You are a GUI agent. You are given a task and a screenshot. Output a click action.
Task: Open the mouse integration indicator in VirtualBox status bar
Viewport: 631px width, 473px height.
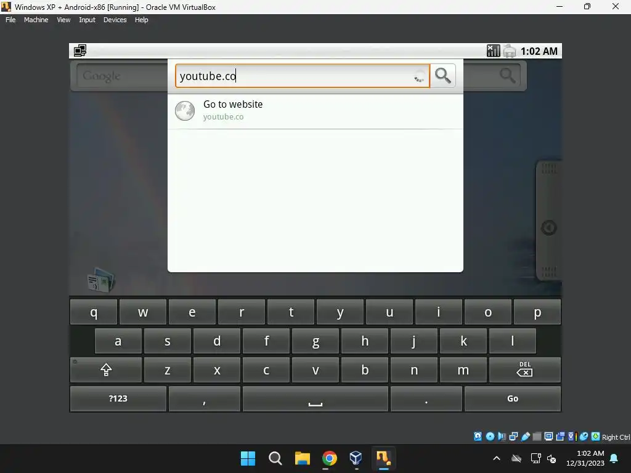click(584, 437)
